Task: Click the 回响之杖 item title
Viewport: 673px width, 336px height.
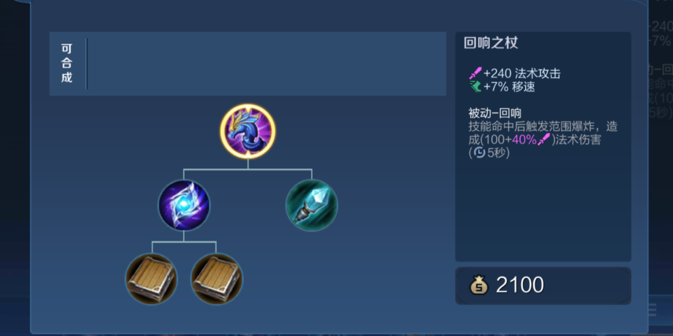Action: [491, 44]
